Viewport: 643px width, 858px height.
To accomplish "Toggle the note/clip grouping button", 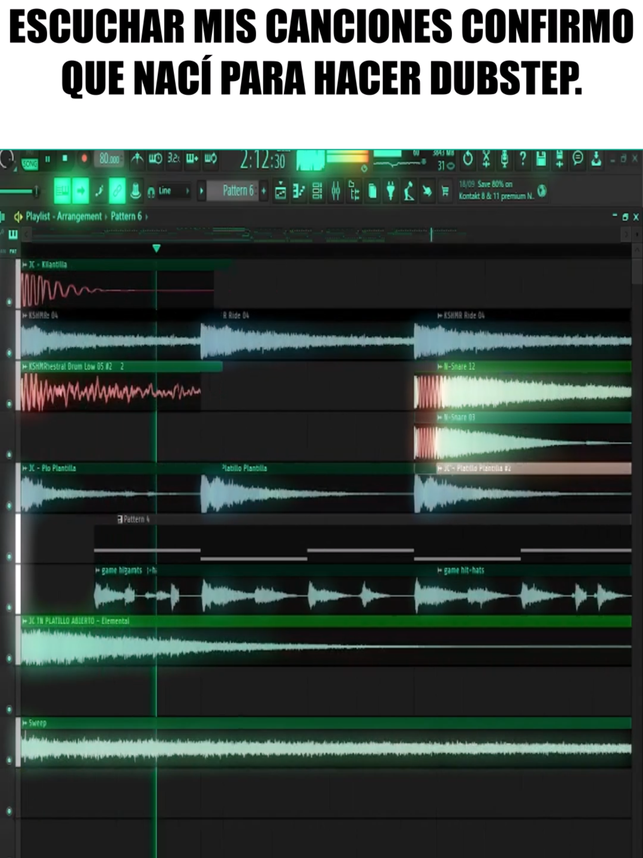I will click(99, 190).
